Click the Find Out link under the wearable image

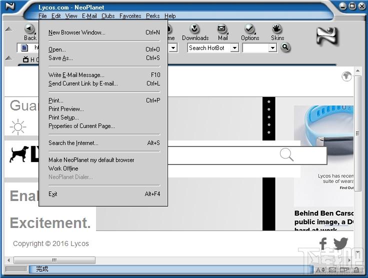[346, 187]
